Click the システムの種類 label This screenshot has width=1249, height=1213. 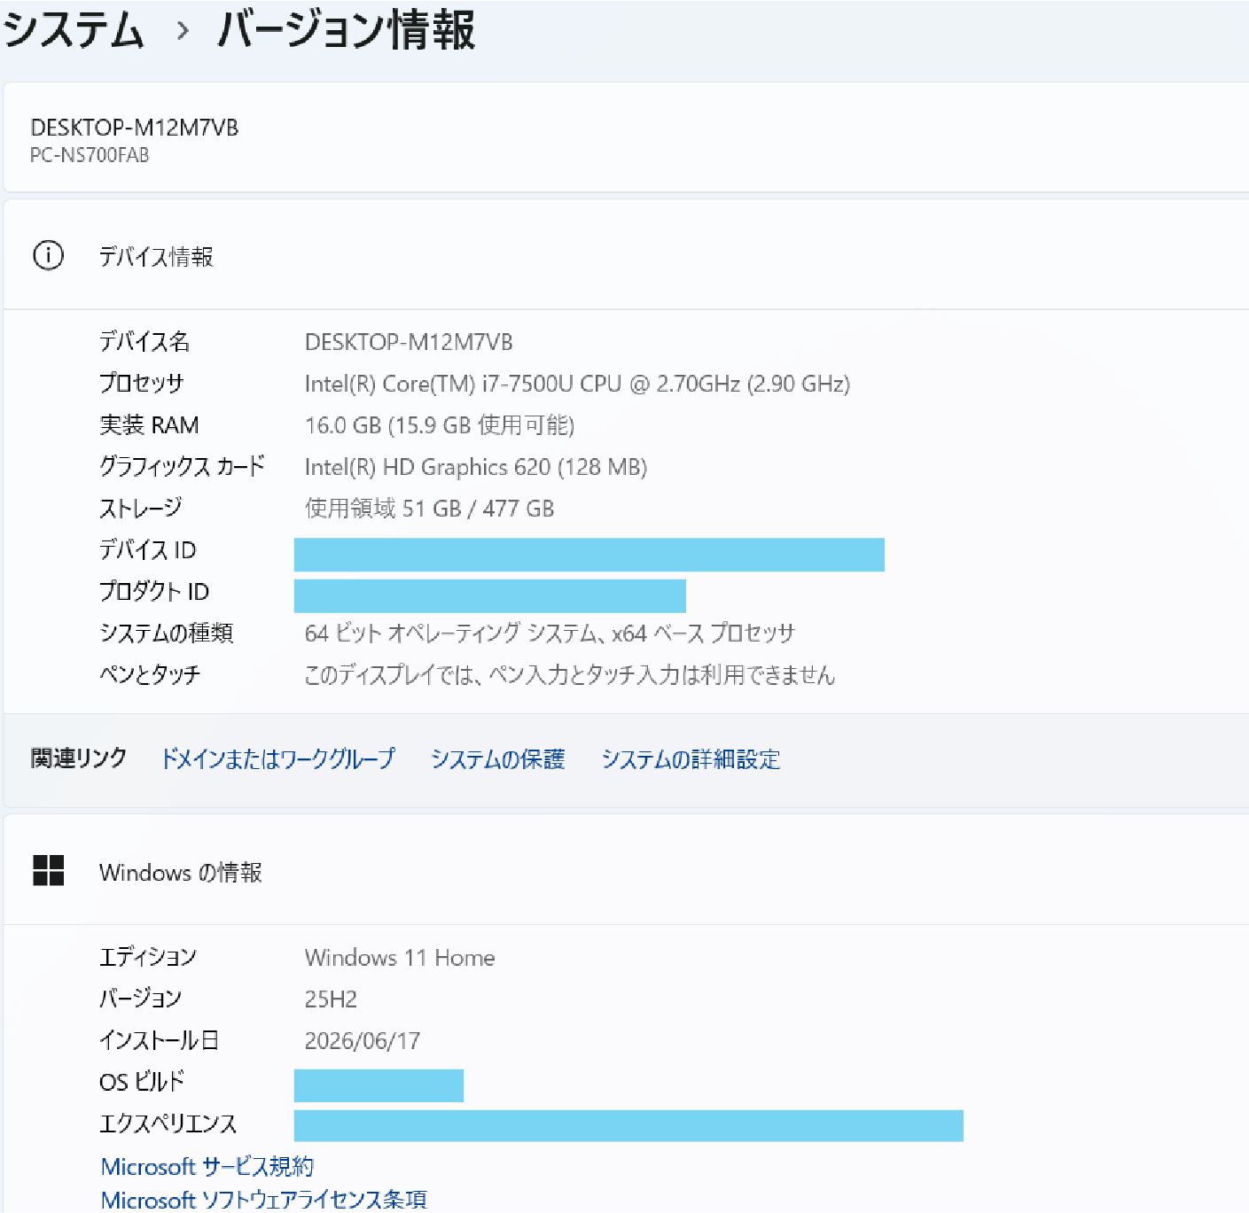[x=166, y=633]
